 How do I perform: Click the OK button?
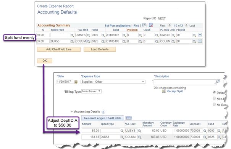tap(45, 61)
